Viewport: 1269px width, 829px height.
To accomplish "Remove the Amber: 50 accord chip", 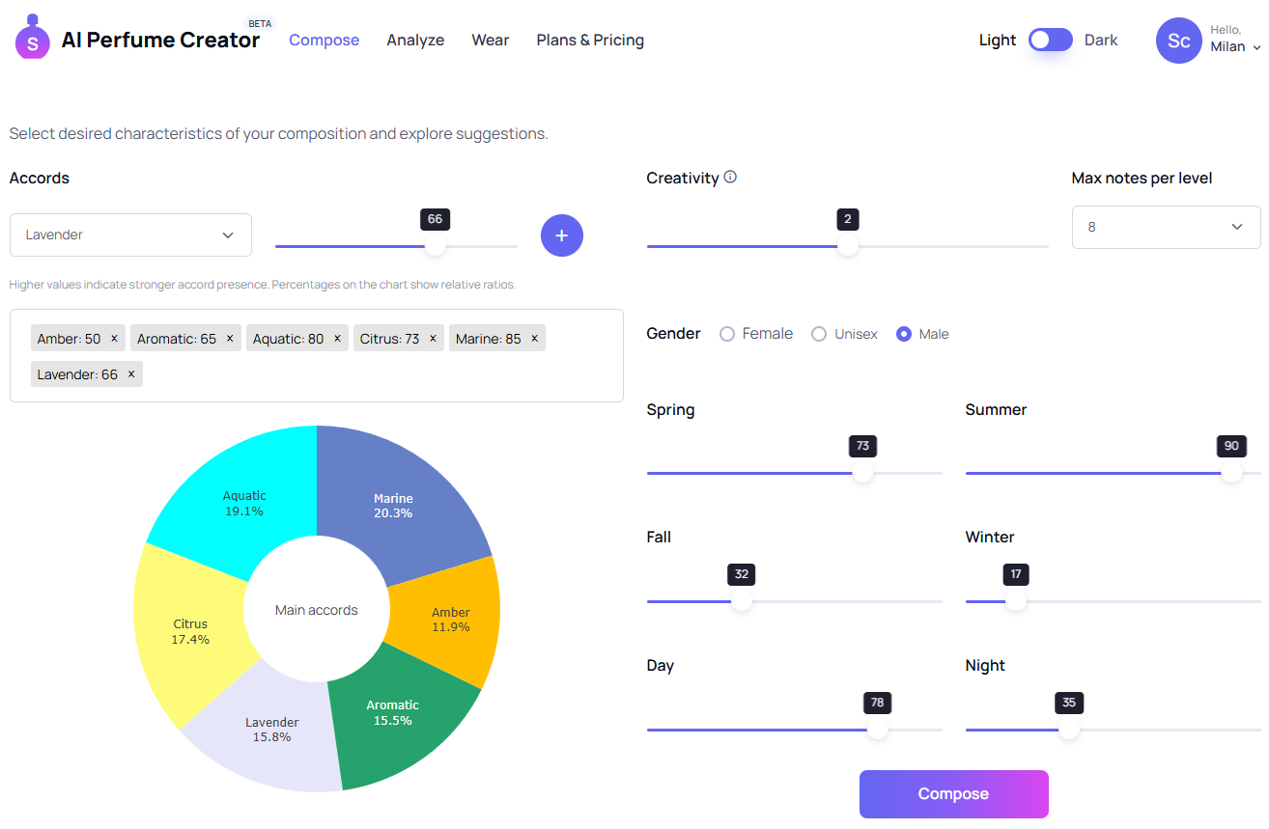I will [113, 338].
